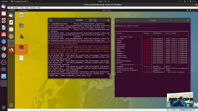Click the Status column header text
Image resolution: width=198 pixels, height=111 pixels.
click(x=146, y=33)
